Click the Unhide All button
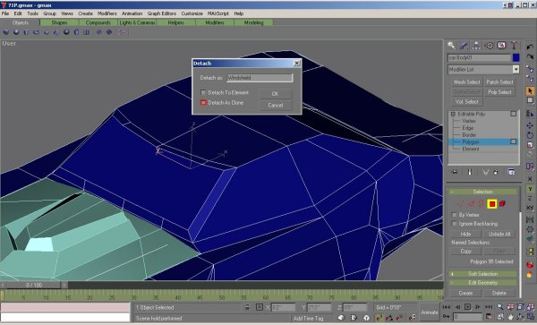This screenshot has height=325, width=537. [x=499, y=234]
